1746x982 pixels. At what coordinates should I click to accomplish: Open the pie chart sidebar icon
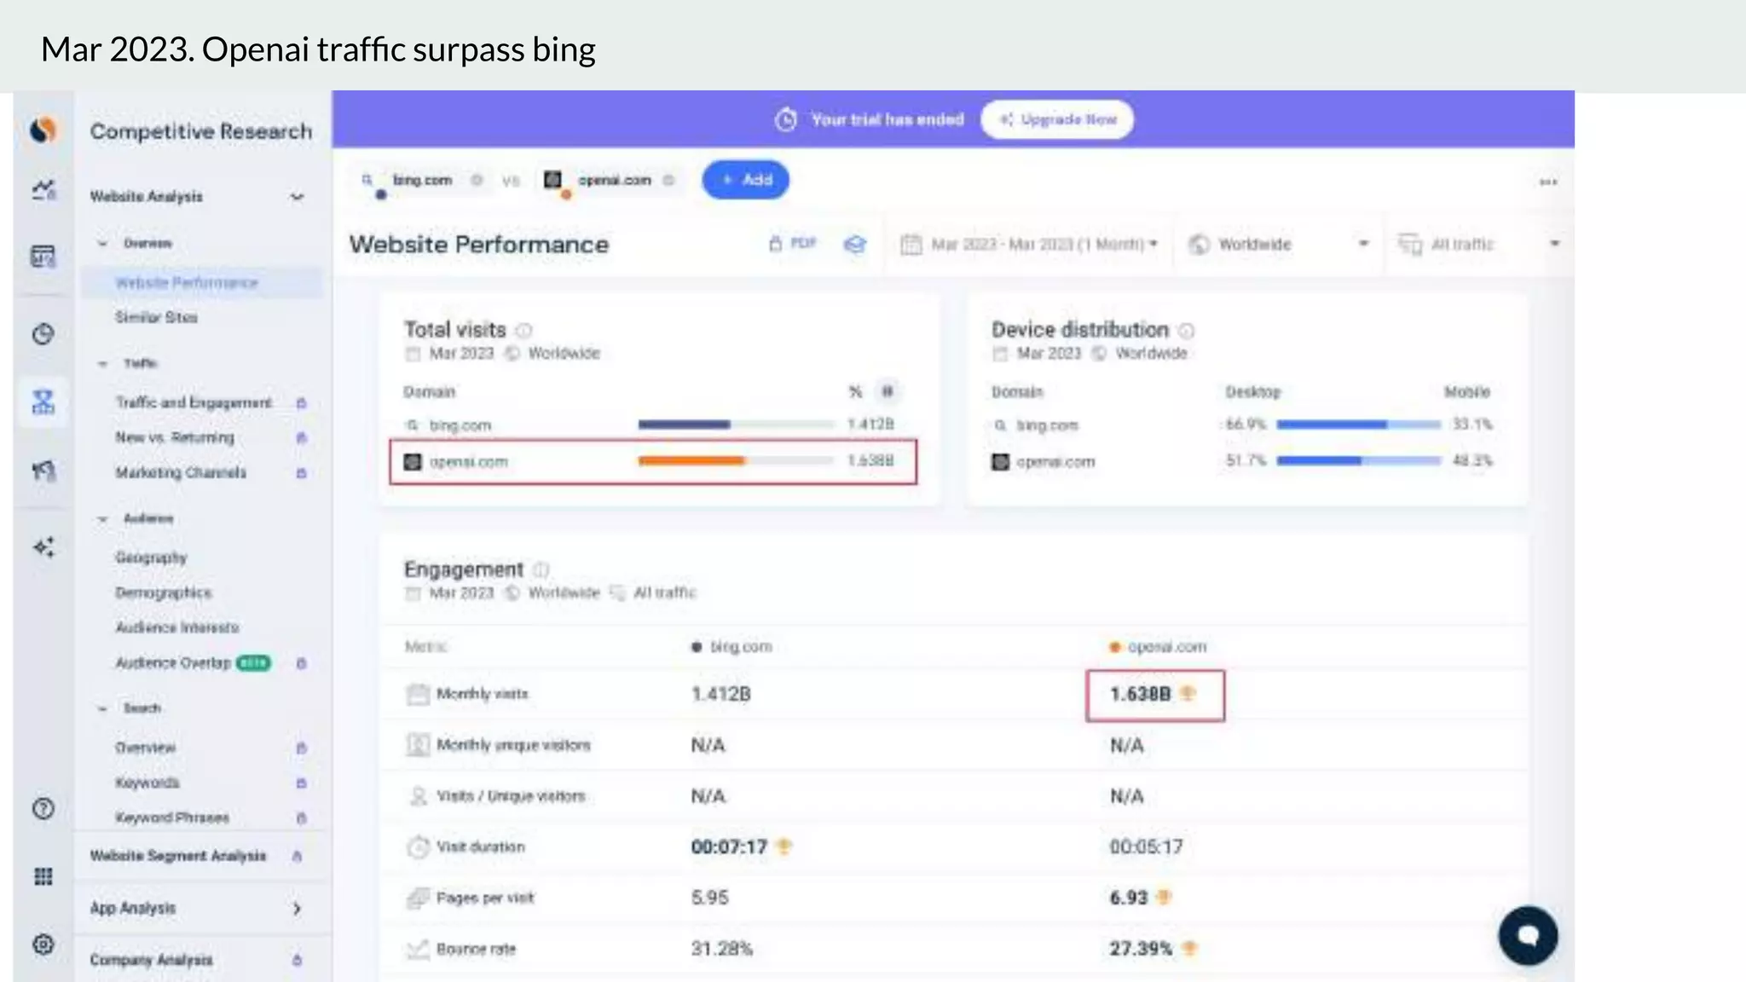[x=43, y=334]
